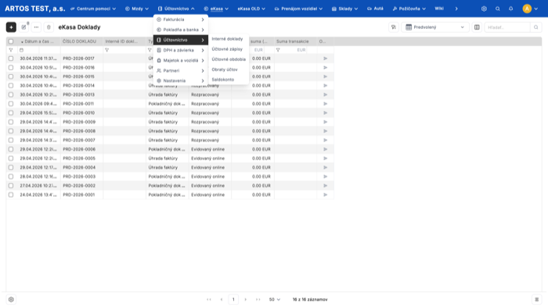Send arrow icon for PRD-2026-0001 row
Screen dimensions: 548x307
tap(326, 195)
